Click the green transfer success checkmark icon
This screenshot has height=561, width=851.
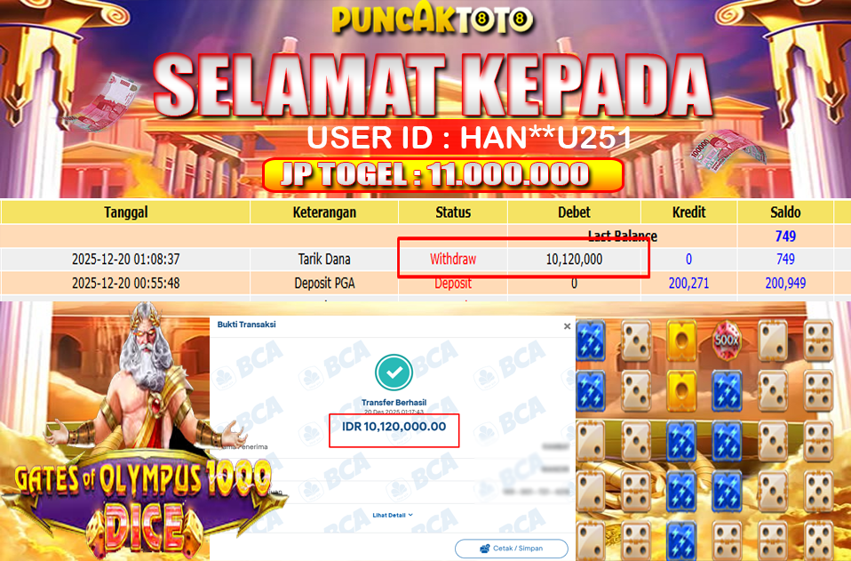pos(394,372)
